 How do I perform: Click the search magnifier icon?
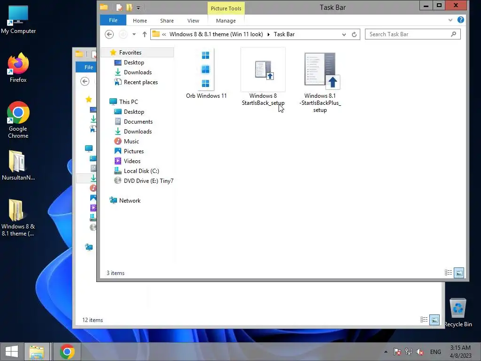click(x=453, y=34)
